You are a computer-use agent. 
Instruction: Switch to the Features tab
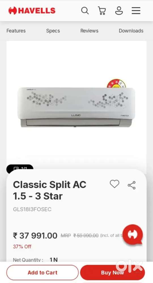tap(16, 31)
